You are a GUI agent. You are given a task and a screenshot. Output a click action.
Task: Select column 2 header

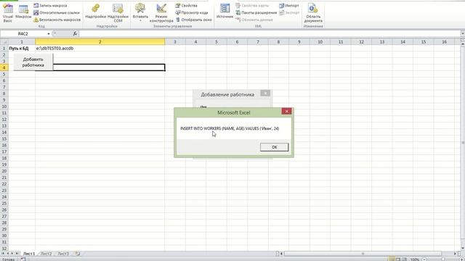(100, 42)
